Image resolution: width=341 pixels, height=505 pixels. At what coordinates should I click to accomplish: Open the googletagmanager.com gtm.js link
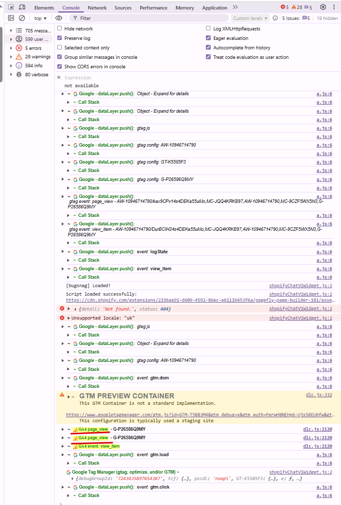(200, 414)
